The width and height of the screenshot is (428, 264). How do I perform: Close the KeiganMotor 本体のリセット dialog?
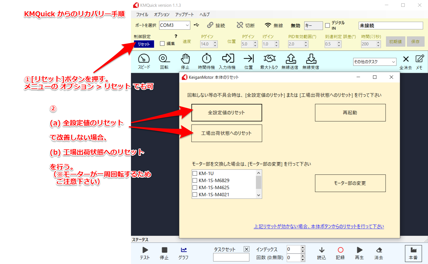[x=392, y=77]
